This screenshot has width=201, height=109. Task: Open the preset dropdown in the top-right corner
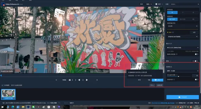click(185, 4)
